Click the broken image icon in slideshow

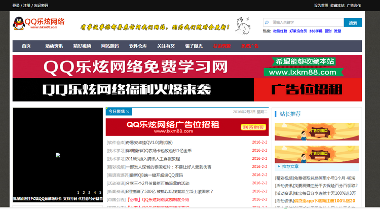(58, 155)
